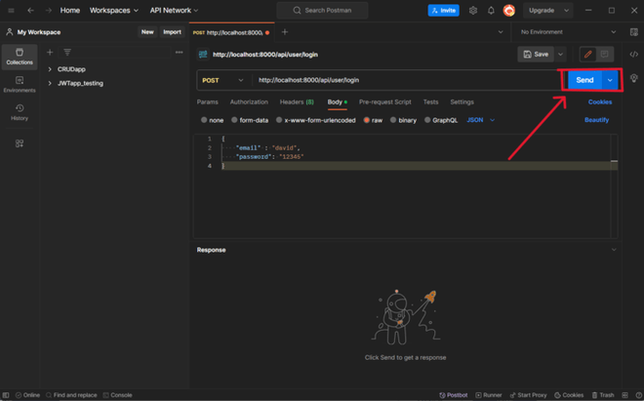This screenshot has width=644, height=401.
Task: Open the Collections sidebar panel
Action: click(20, 57)
